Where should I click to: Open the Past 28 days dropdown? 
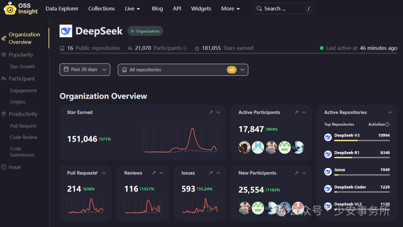pos(85,70)
